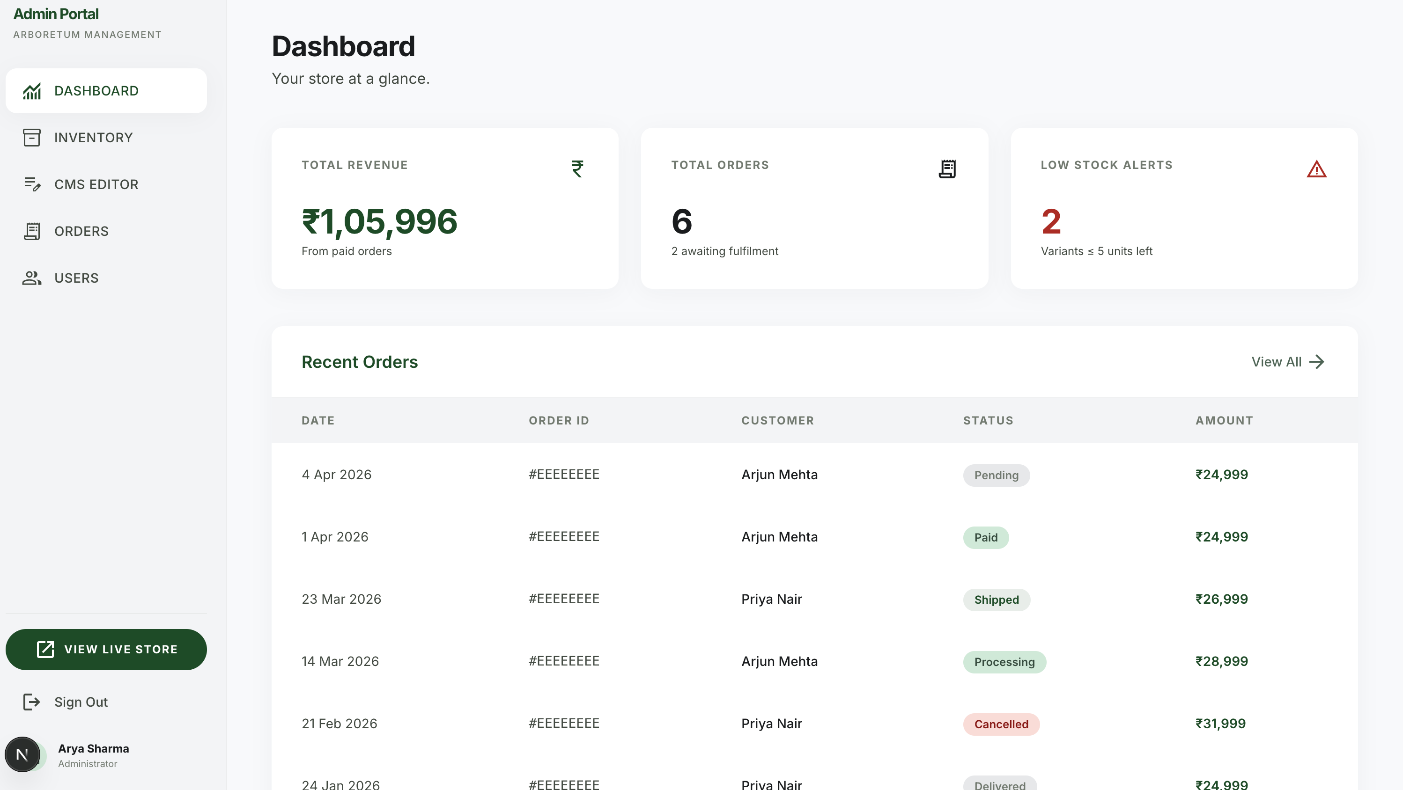Open the Users page from sidebar
The height and width of the screenshot is (790, 1403).
(106, 278)
